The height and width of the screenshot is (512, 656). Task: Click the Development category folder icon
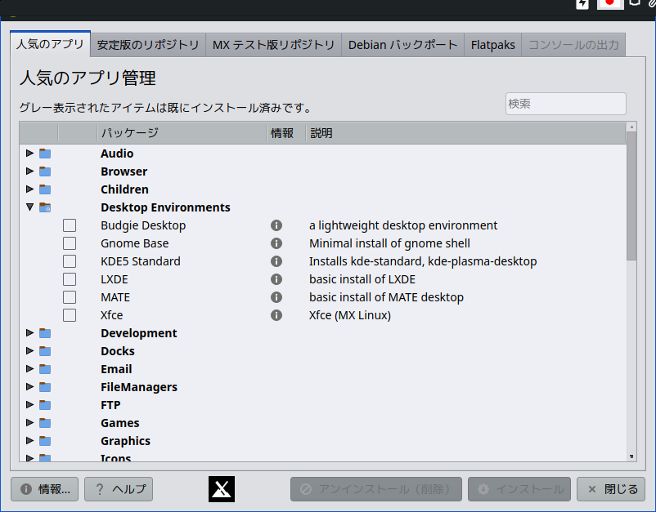[x=45, y=333]
